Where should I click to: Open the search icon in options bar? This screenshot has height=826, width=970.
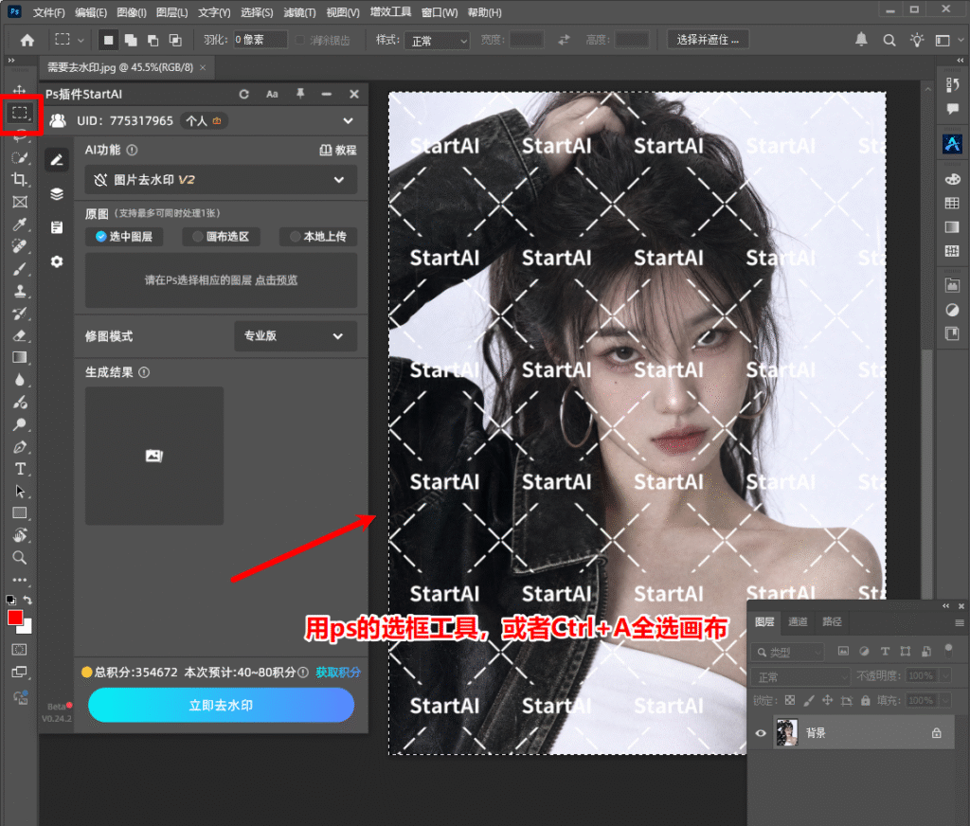(889, 40)
